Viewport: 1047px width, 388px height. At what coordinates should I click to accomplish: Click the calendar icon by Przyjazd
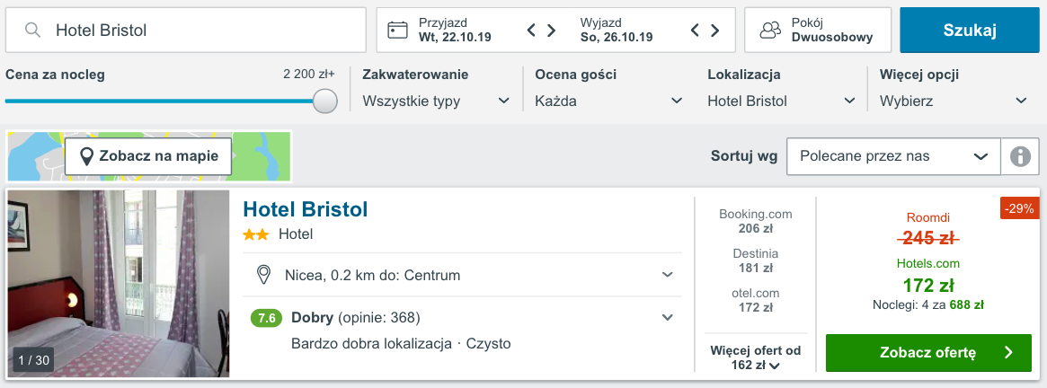point(397,31)
